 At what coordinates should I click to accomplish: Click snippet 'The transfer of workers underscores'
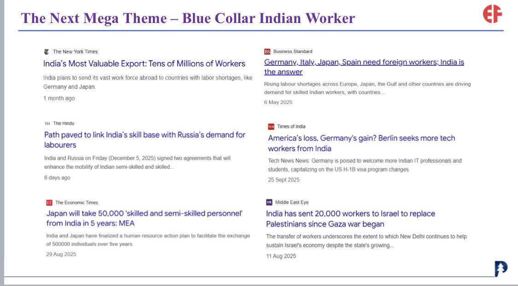click(x=367, y=241)
